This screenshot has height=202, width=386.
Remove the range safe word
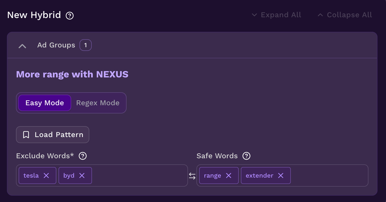[x=229, y=175]
